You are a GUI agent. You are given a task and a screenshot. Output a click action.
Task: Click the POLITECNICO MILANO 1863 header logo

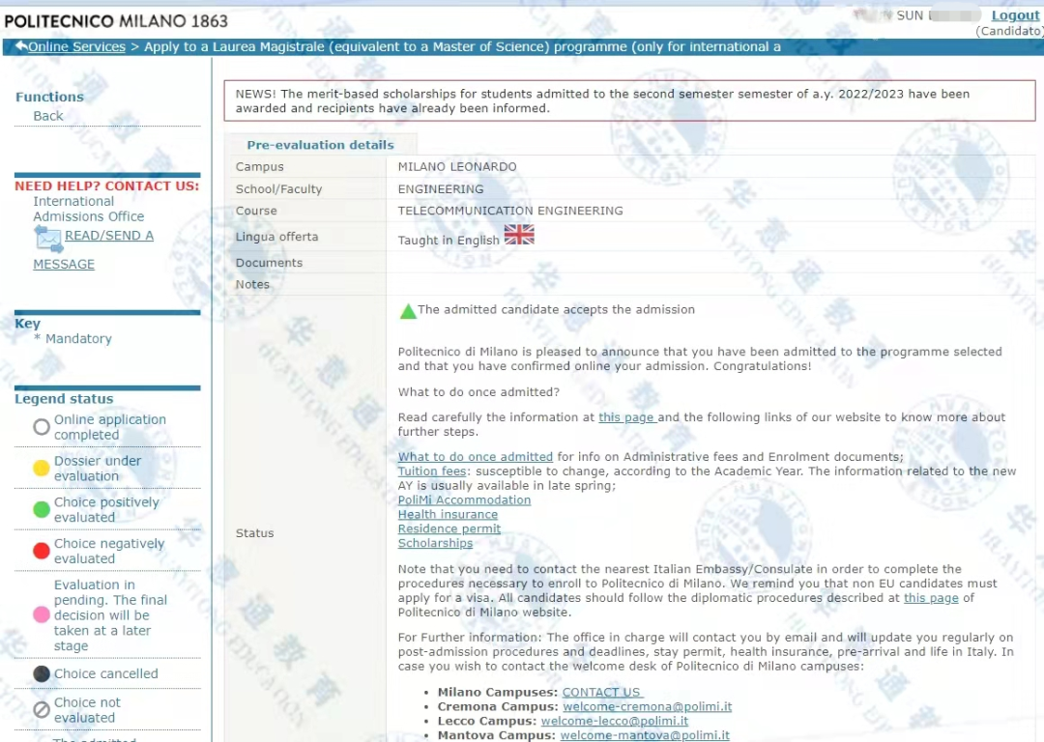coord(116,21)
